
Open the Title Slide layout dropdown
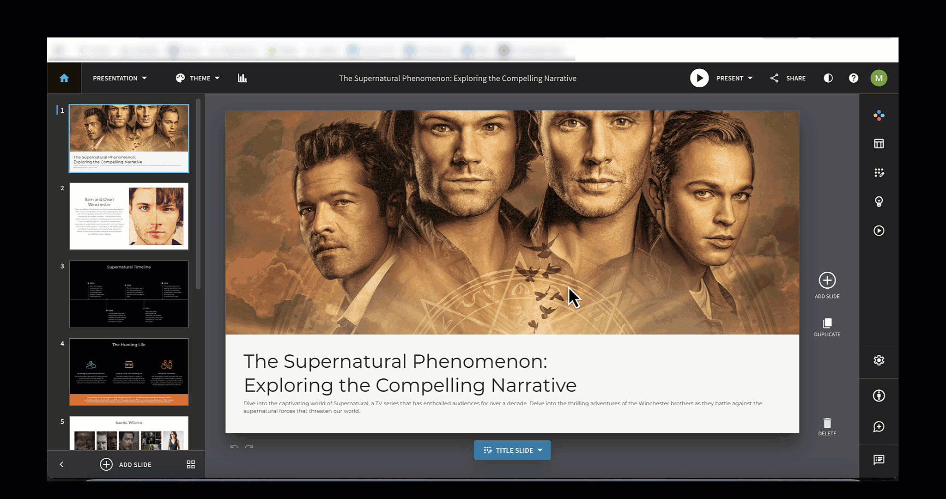tap(512, 450)
